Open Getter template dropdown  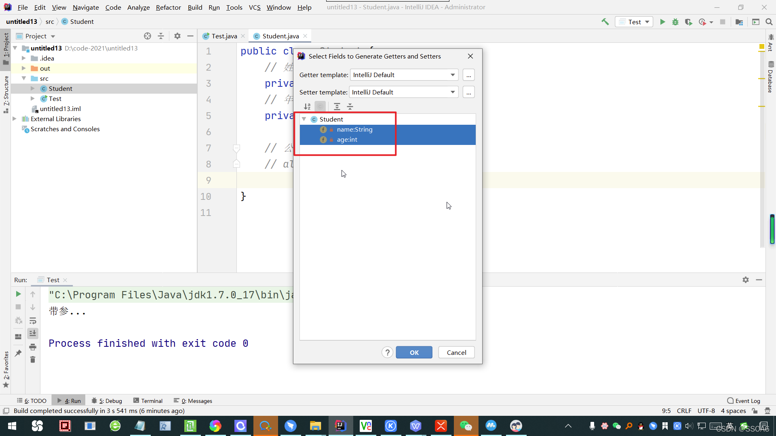click(x=404, y=75)
